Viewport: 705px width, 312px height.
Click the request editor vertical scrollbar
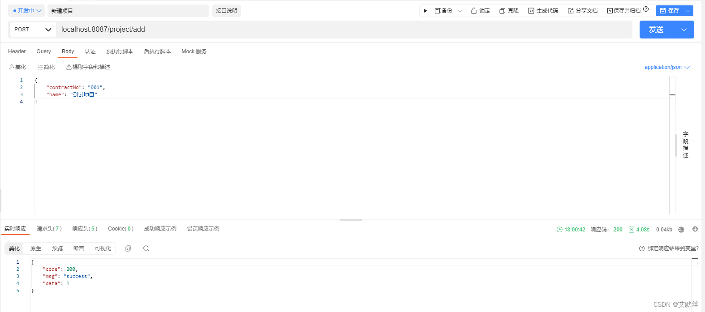coord(676,145)
